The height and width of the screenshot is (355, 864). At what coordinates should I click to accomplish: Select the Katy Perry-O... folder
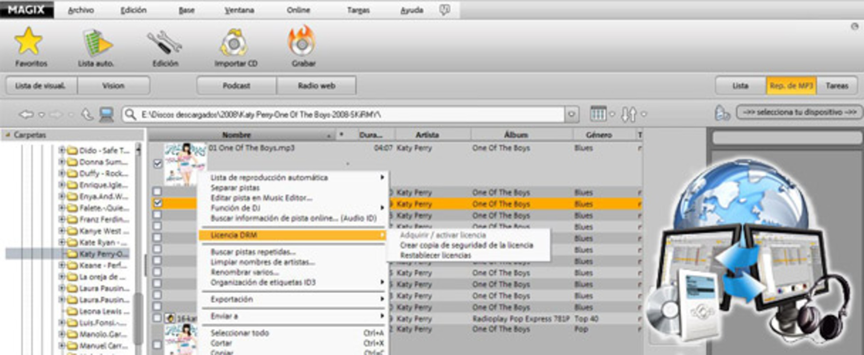coord(103,254)
